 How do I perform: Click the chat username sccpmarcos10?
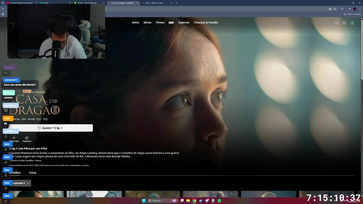[x=11, y=80]
